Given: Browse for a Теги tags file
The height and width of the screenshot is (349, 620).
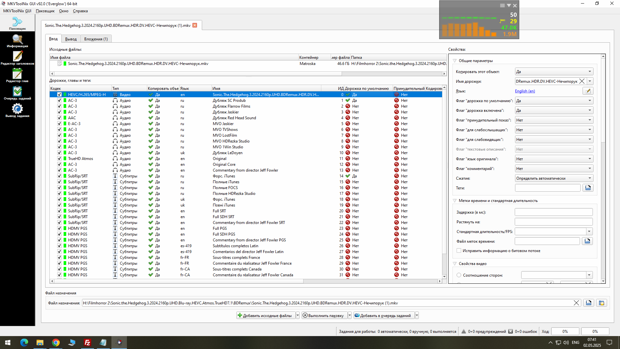Looking at the screenshot, I should [588, 188].
